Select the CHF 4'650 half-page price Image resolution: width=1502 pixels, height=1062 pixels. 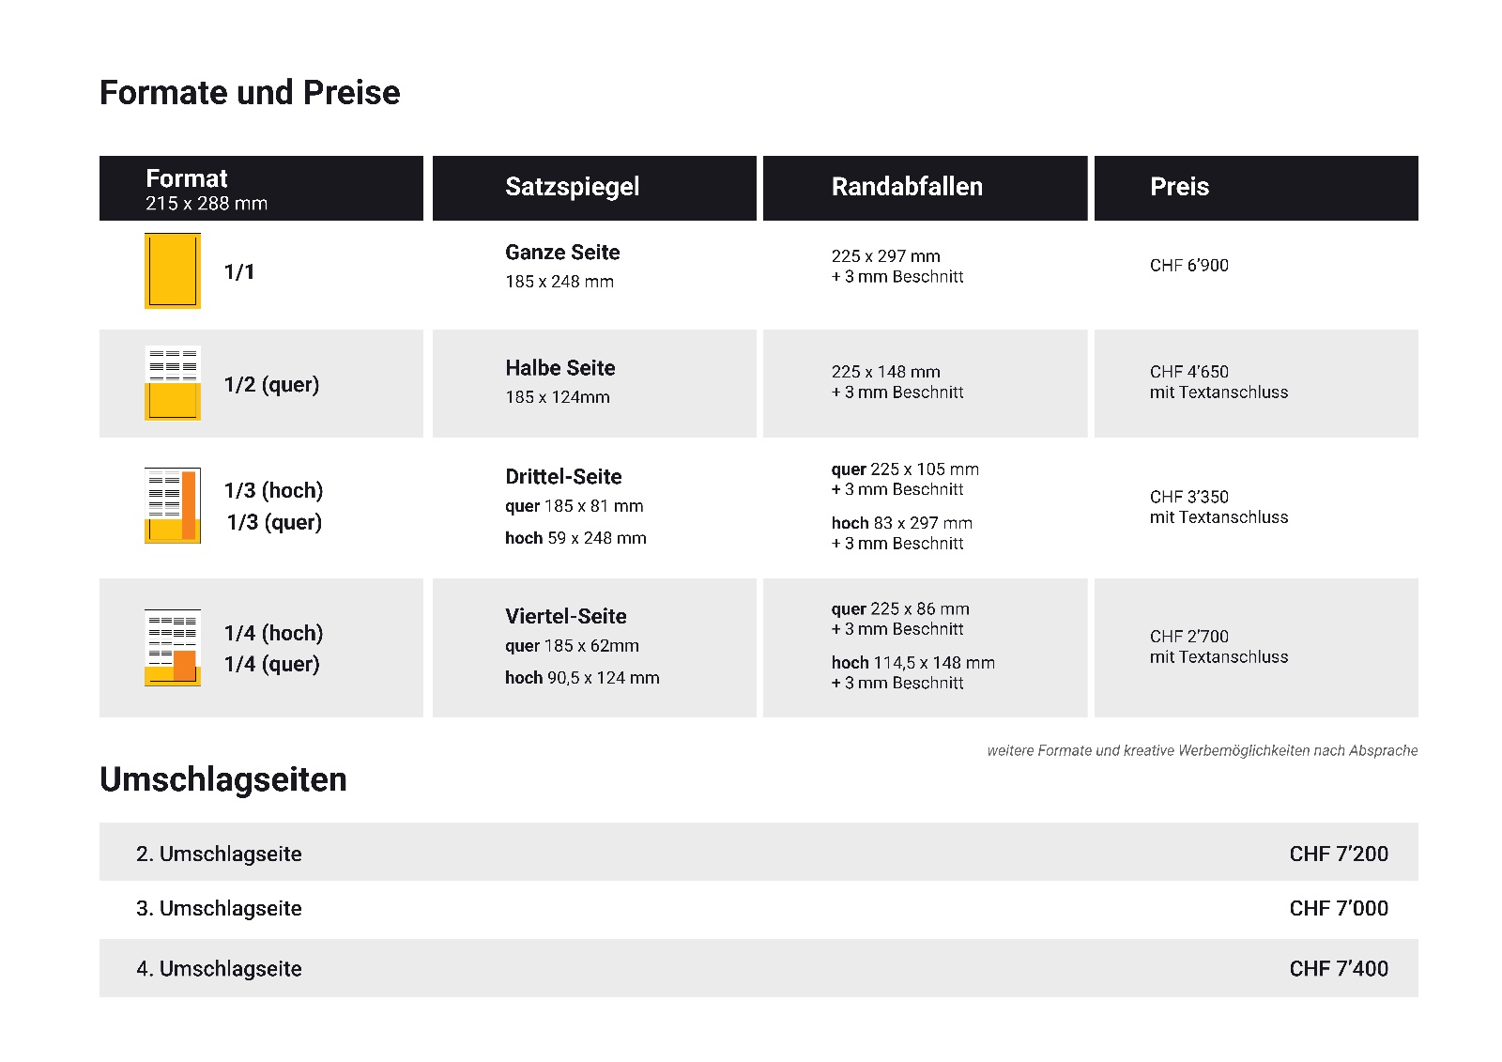(x=1188, y=372)
